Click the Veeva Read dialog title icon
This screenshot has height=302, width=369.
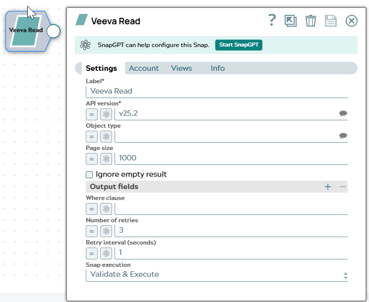pyautogui.click(x=81, y=20)
